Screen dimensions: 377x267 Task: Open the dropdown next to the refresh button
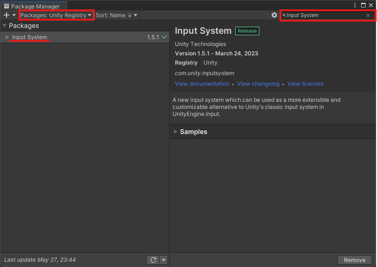(x=164, y=260)
